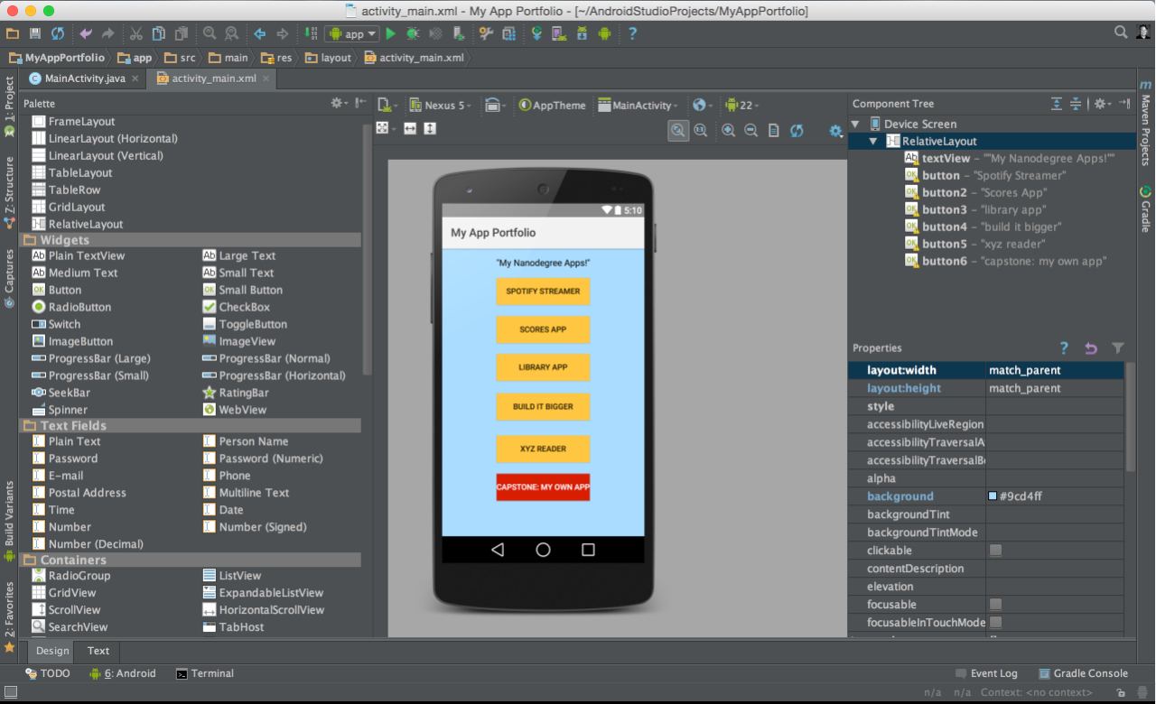Open the Nexus 5 device dropdown
This screenshot has height=704, width=1156.
pyautogui.click(x=440, y=104)
